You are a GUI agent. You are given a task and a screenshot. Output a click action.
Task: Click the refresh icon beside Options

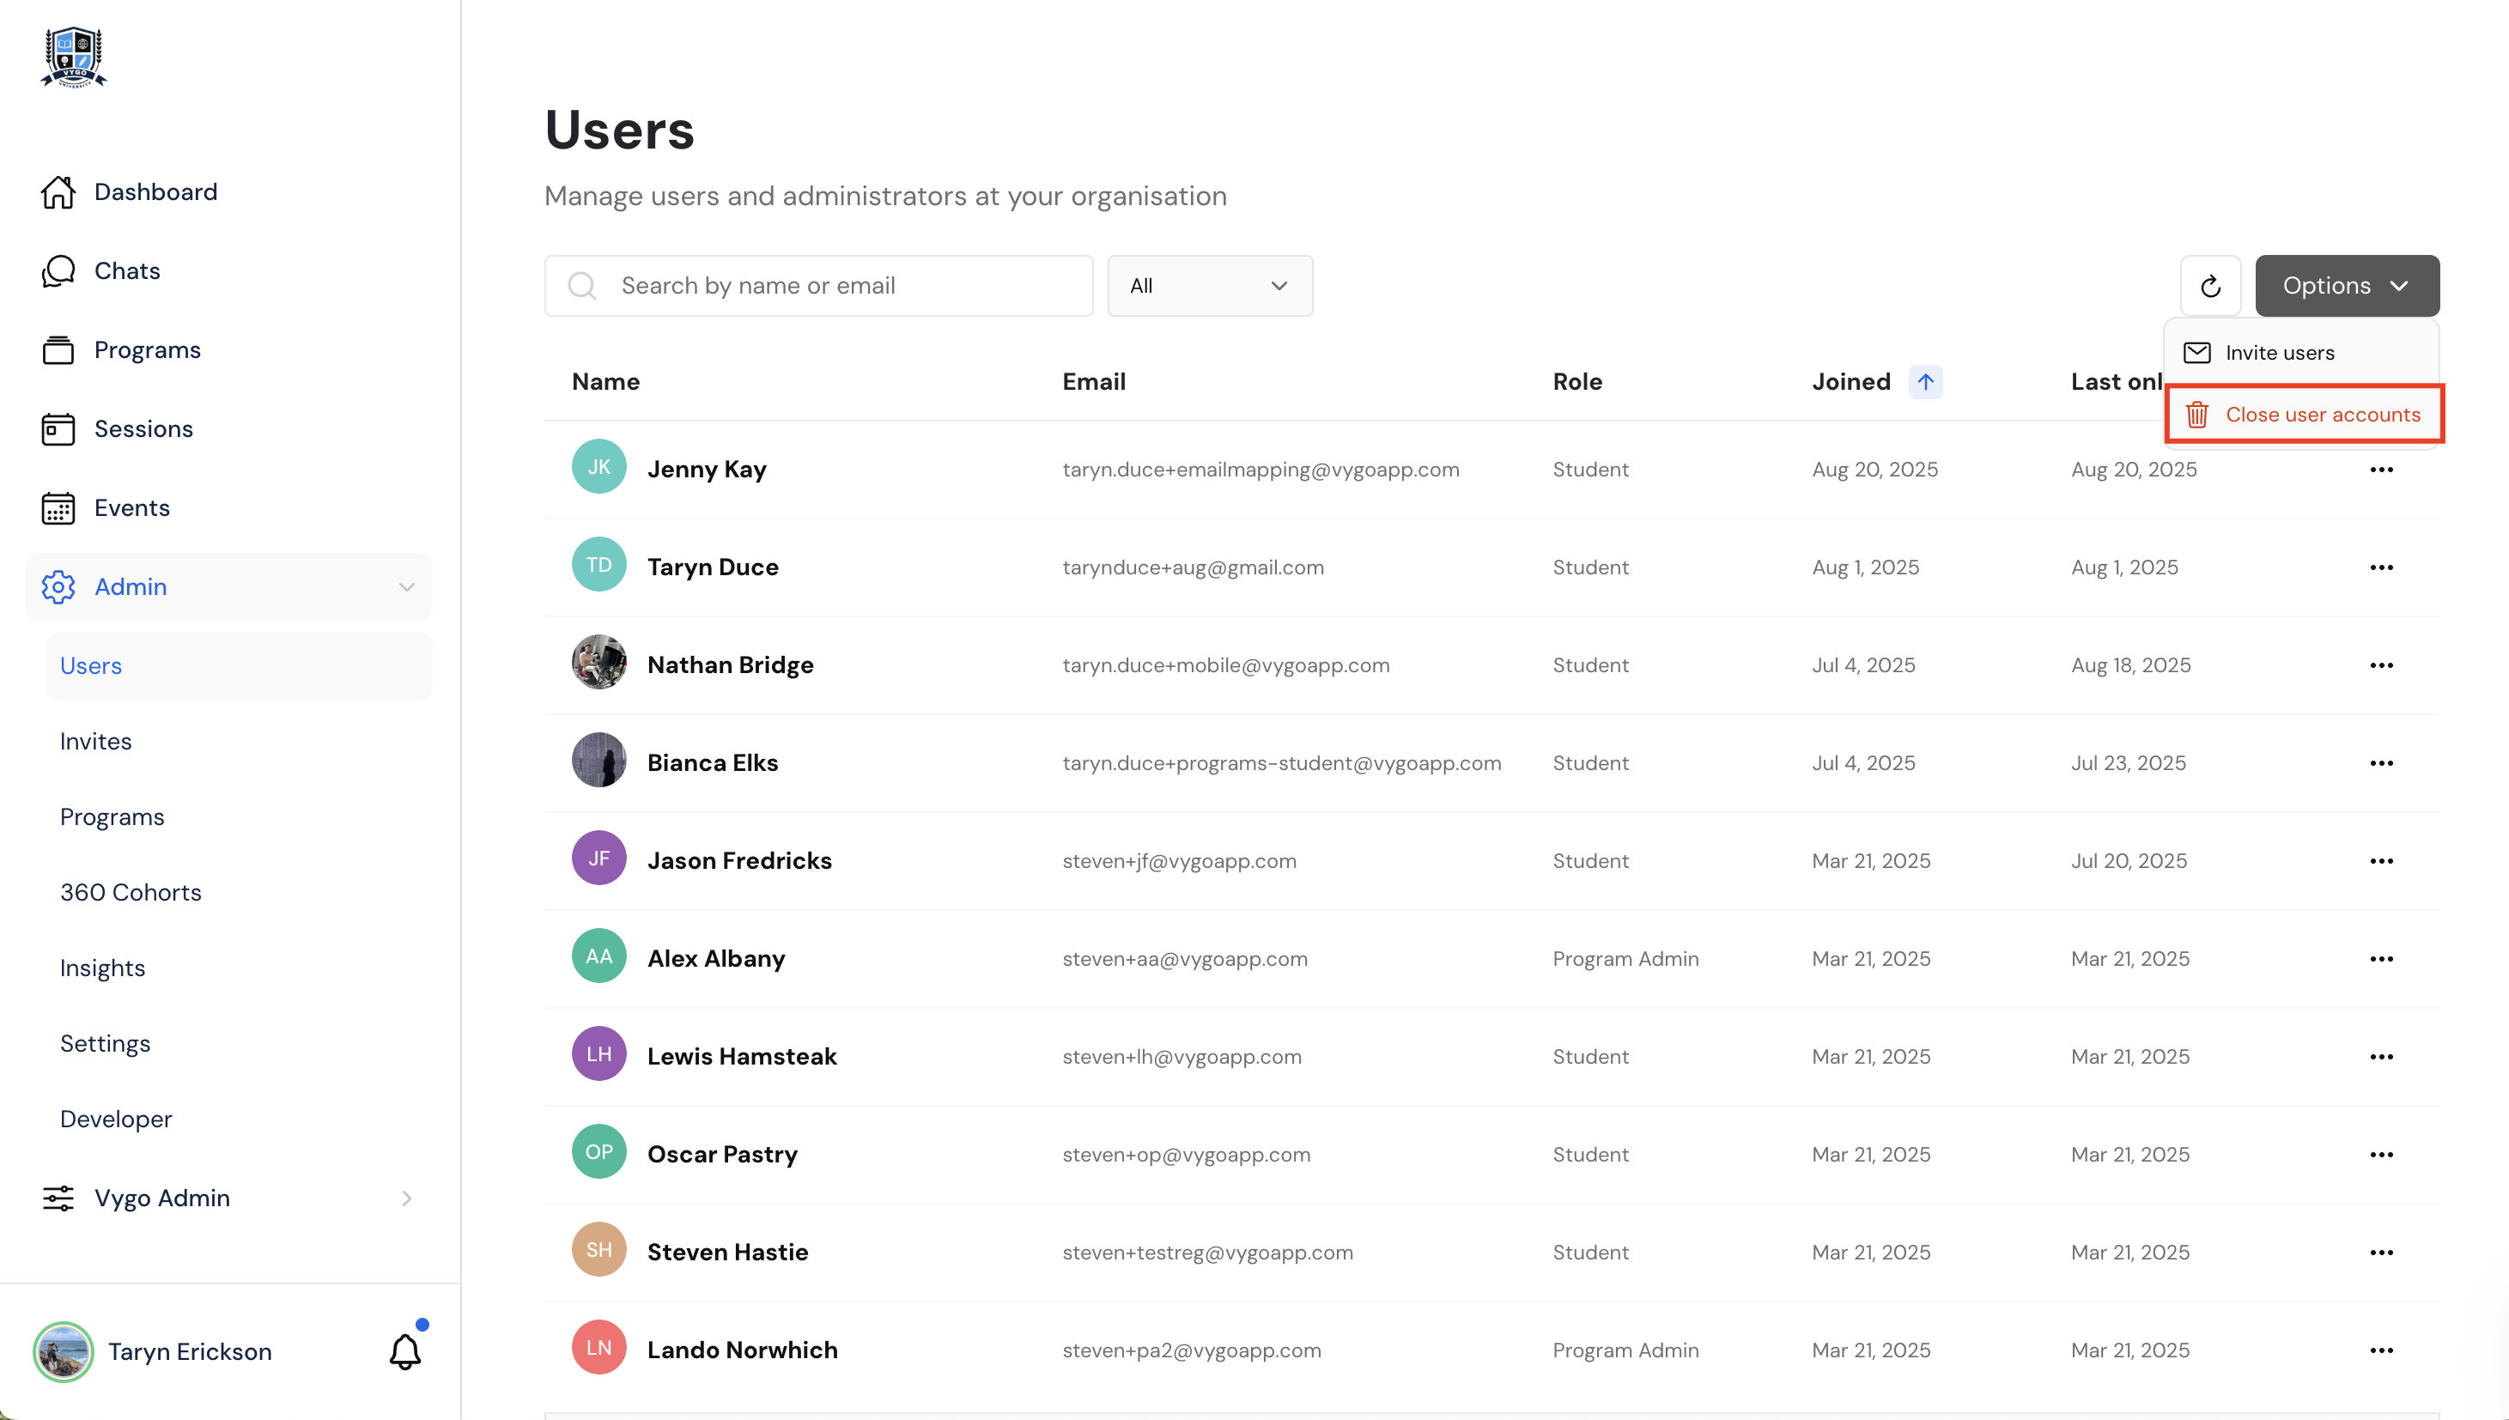2209,286
